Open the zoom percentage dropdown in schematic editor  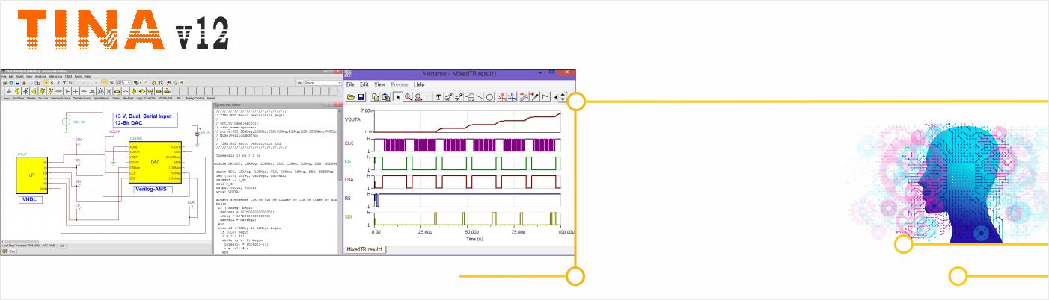coord(129,83)
